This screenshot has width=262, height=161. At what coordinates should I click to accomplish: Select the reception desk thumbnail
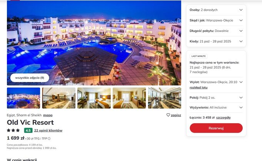pos(59,98)
